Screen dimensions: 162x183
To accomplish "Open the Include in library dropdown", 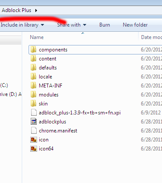I will point(22,25).
